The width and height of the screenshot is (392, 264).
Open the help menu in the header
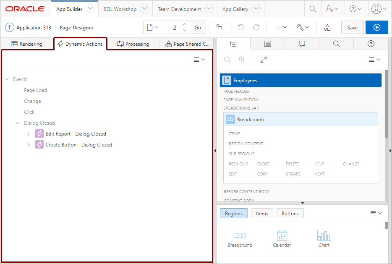[x=355, y=9]
